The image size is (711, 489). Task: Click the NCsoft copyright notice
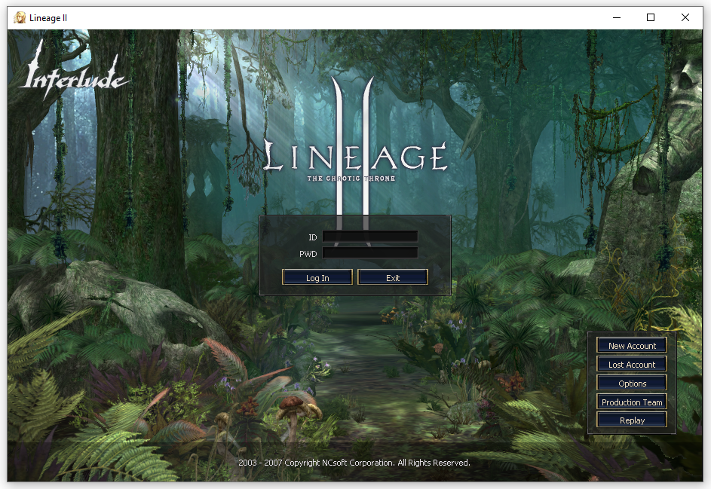[x=354, y=463]
